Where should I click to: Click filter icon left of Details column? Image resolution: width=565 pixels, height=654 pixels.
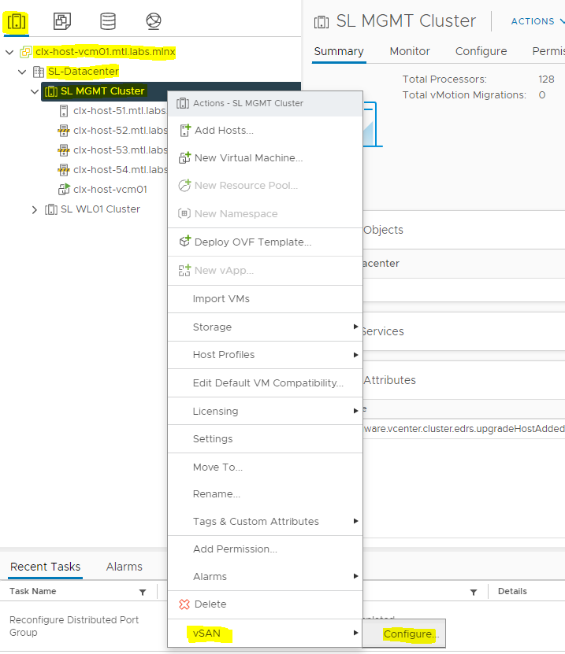pos(474,593)
